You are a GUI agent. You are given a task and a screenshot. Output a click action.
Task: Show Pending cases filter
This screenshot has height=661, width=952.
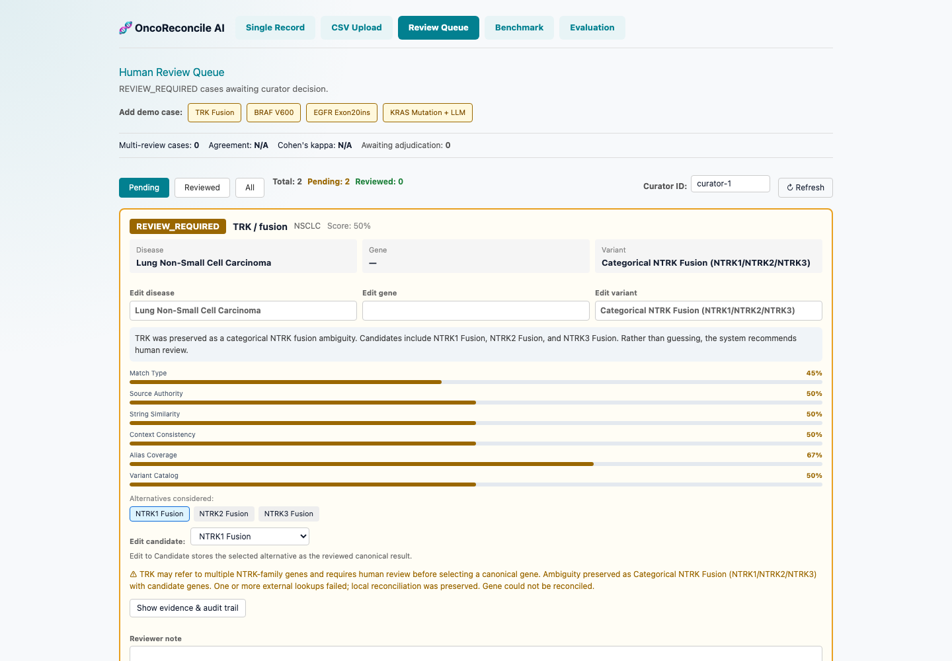(144, 188)
